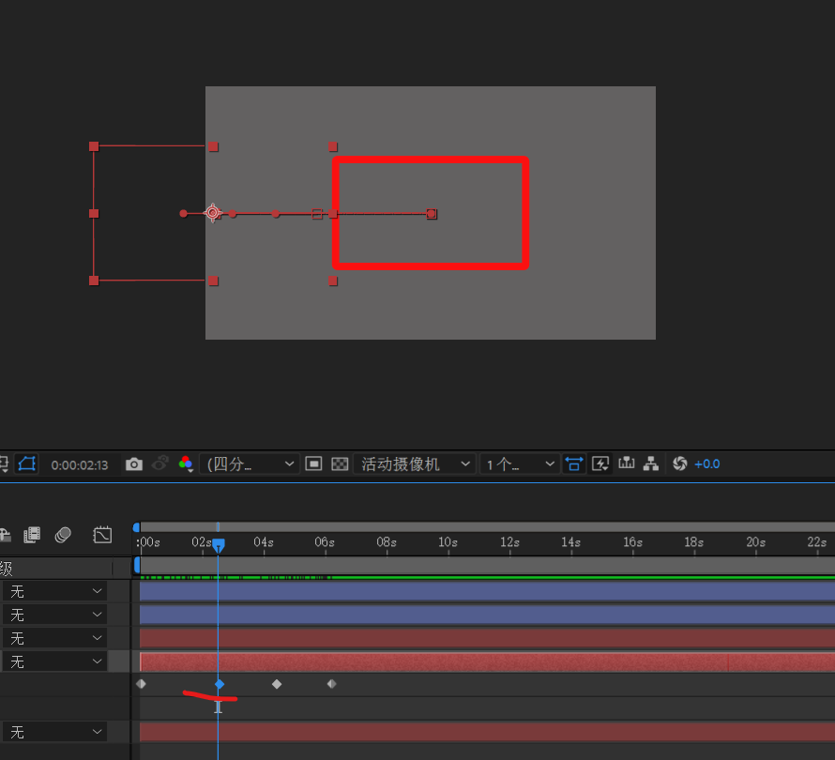Toggle the transparency grid checkerboard icon

click(341, 464)
